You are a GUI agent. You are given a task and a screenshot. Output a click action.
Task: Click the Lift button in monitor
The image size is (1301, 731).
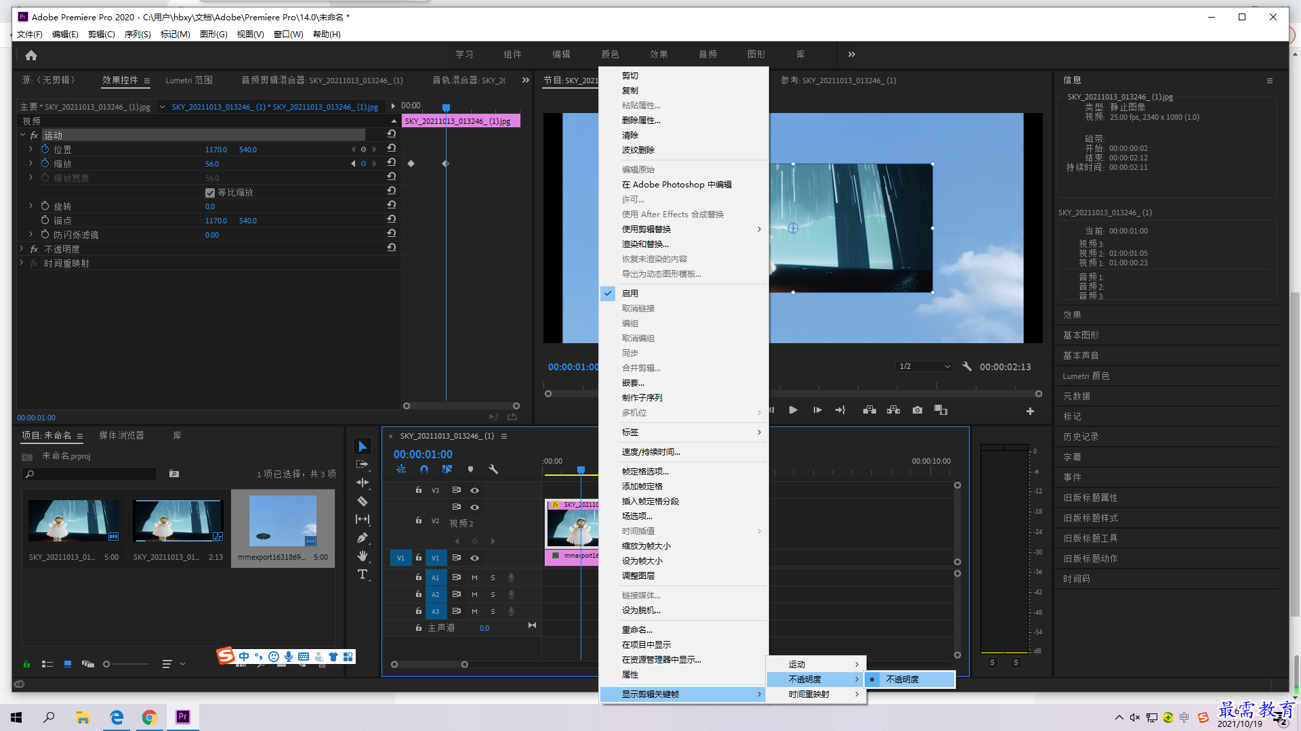pos(869,410)
